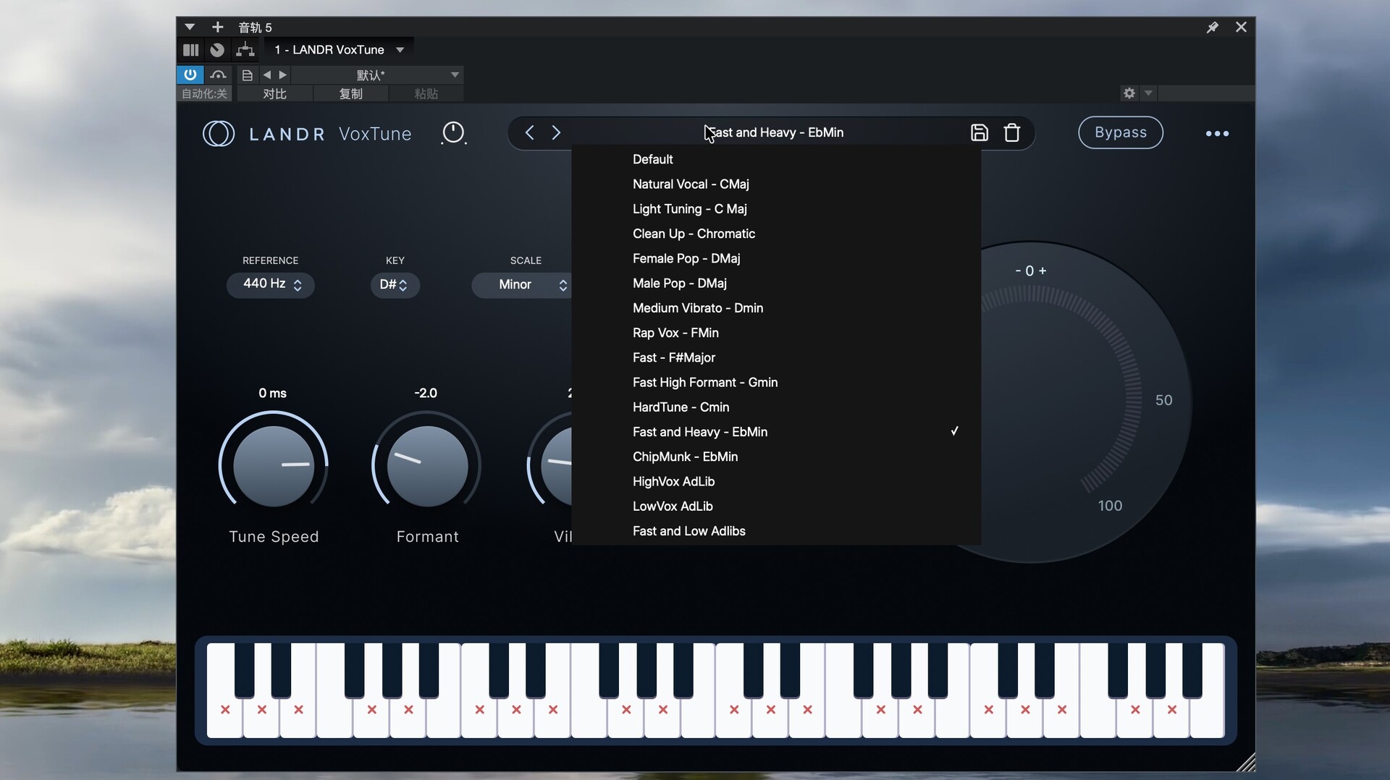Image resolution: width=1390 pixels, height=780 pixels.
Task: Click the 复制 copy button
Action: (x=350, y=94)
